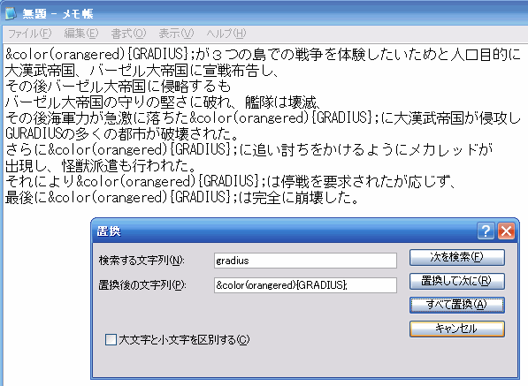Open the 表示(V) menu
Image resolution: width=528 pixels, height=386 pixels.
coord(176,34)
